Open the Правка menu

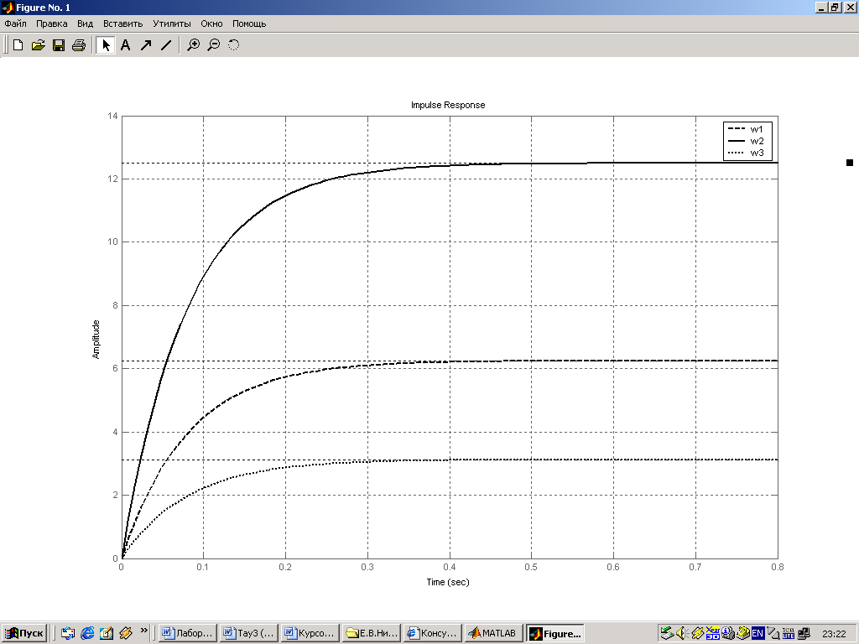tap(52, 23)
